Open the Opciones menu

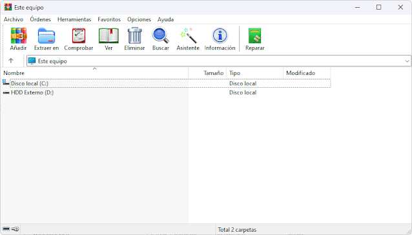click(139, 19)
